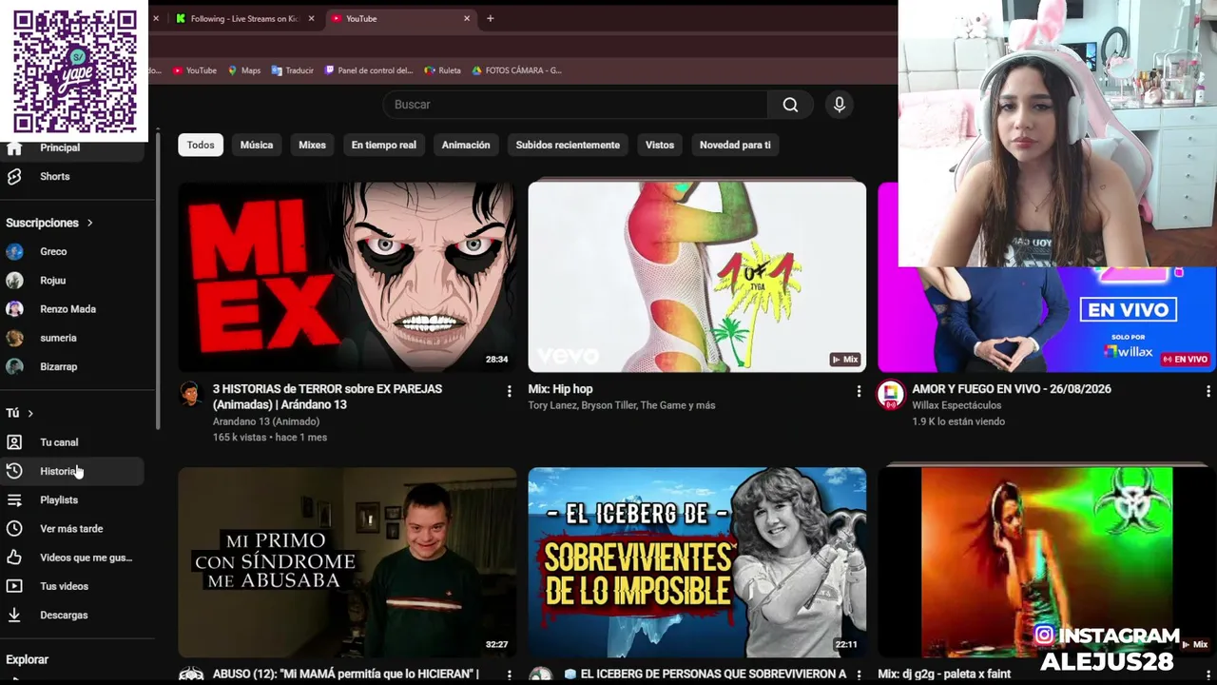Open AMOR Y FUEGO EN VIVO title link
This screenshot has width=1217, height=685.
coord(1012,389)
